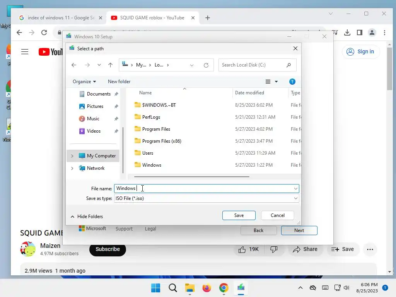Open the YouTube hamburger guide menu
Image resolution: width=396 pixels, height=297 pixels.
25,52
